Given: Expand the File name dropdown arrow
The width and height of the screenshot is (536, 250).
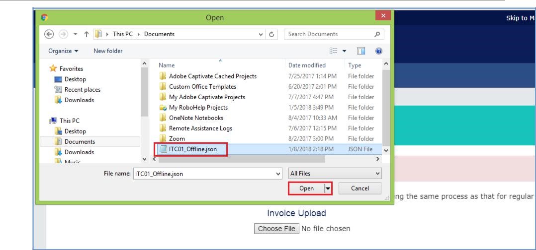Looking at the screenshot, I should 278,174.
